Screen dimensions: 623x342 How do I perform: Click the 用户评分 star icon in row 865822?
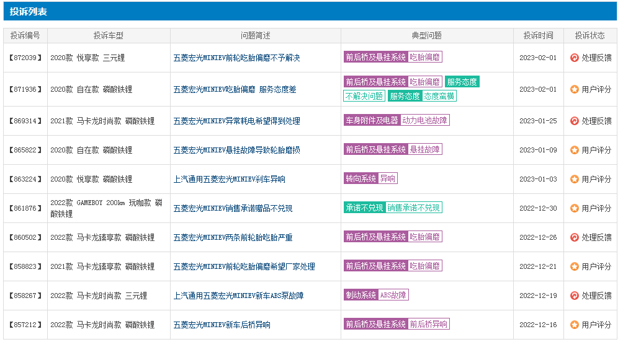(574, 150)
